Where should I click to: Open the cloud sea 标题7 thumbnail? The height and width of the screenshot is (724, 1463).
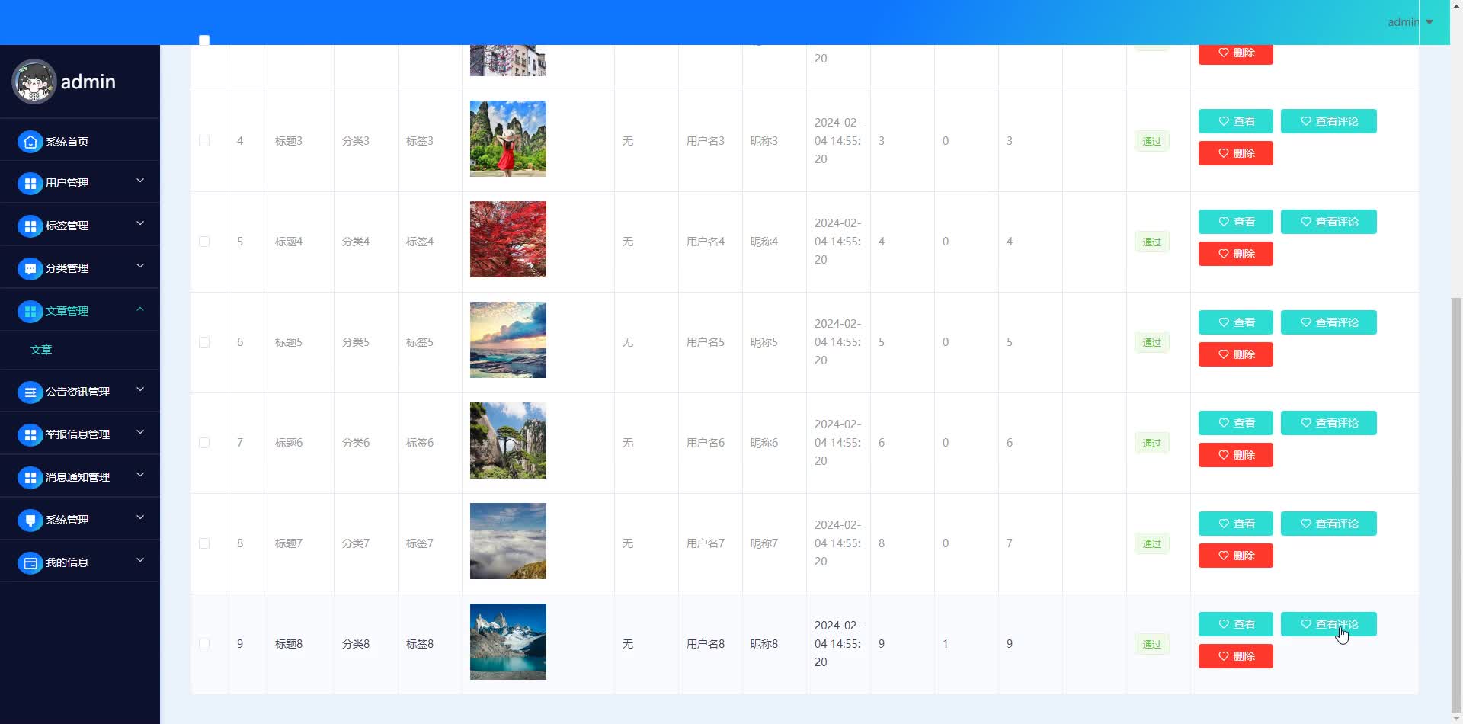[508, 541]
